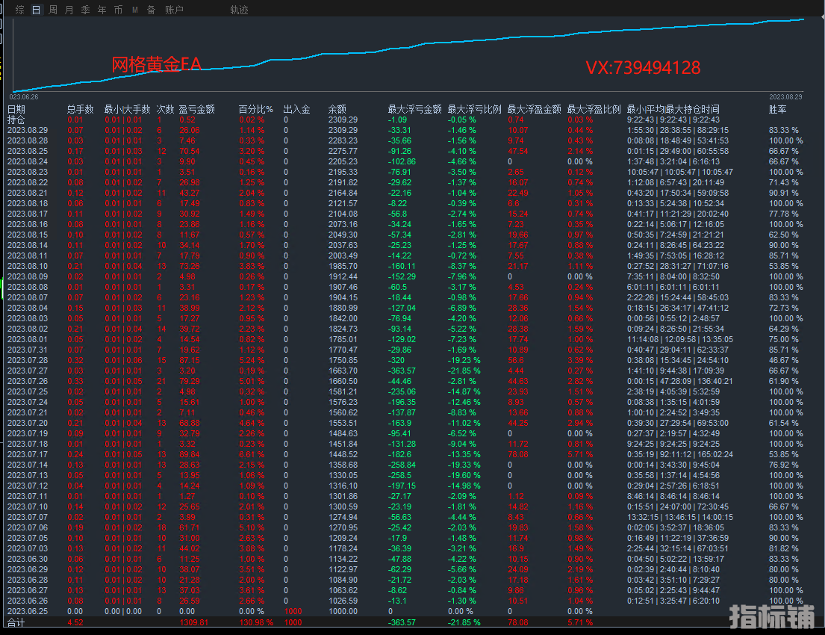The image size is (825, 635).
Task: Click the 最小|大手数 column header
Action: tap(127, 109)
